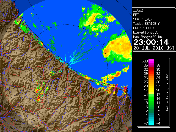Image resolution: width=176 pixels, height=132 pixels.
Task: Pick the yellow 17 to 20 dBZ color band
Action: click(x=151, y=90)
